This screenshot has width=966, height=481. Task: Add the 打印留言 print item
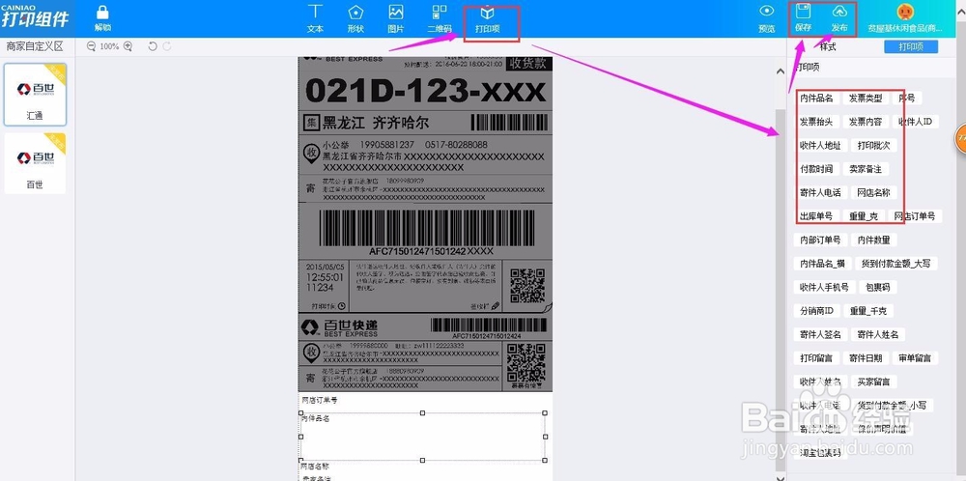(816, 357)
